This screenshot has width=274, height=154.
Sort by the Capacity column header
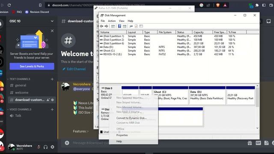[203, 33]
